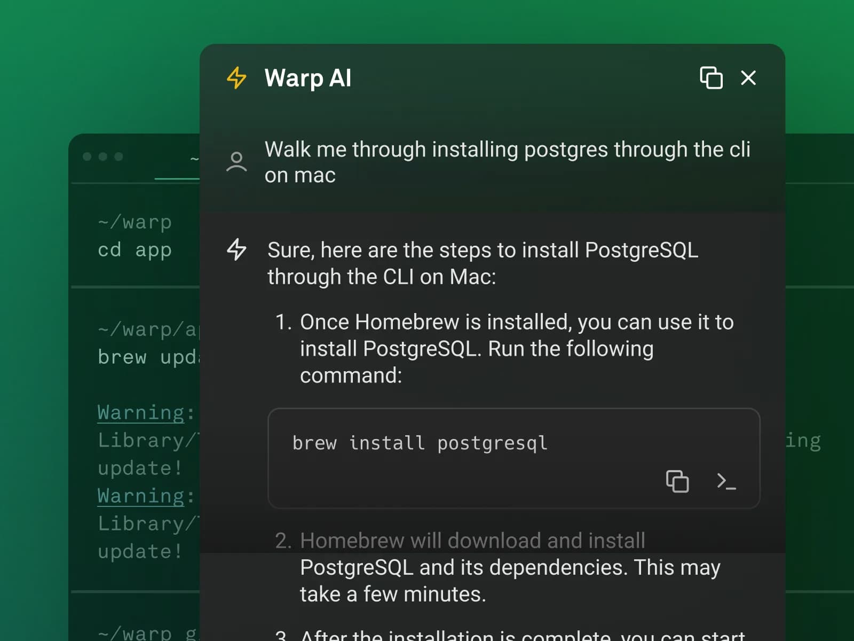This screenshot has height=641, width=854.
Task: Copy the conversation via the duplicate icon
Action: [710, 78]
